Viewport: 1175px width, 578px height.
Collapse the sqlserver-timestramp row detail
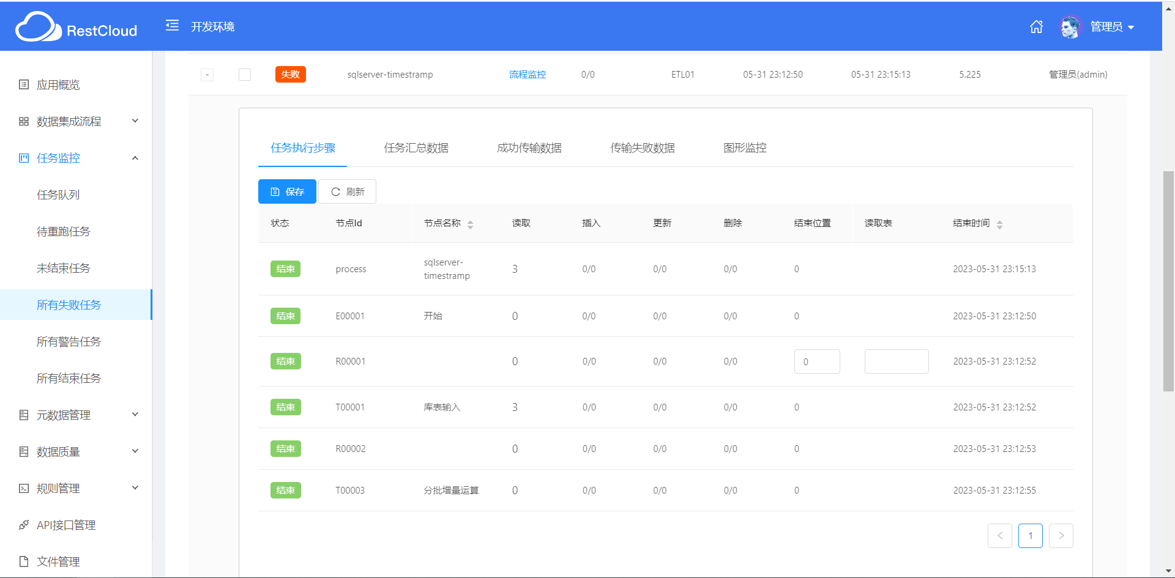pyautogui.click(x=207, y=75)
